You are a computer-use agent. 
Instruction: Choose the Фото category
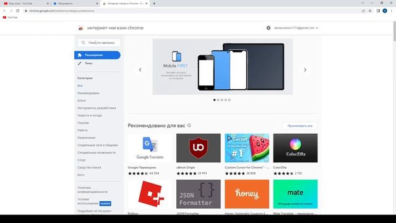(x=81, y=175)
